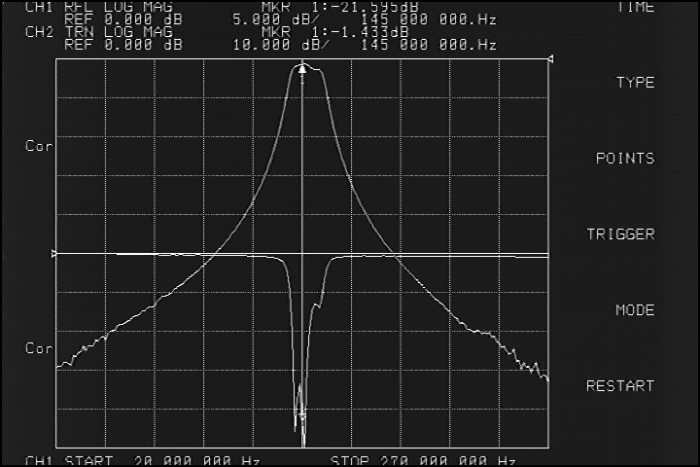Image resolution: width=700 pixels, height=467 pixels.
Task: Click marker 1 triangle at transmission peak
Action: point(302,69)
